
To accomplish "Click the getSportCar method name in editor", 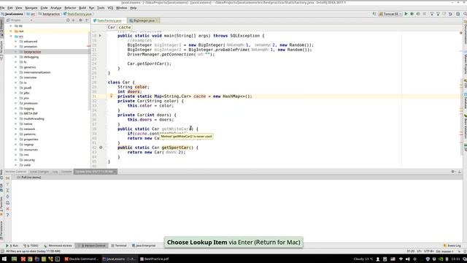I will pyautogui.click(x=175, y=148).
